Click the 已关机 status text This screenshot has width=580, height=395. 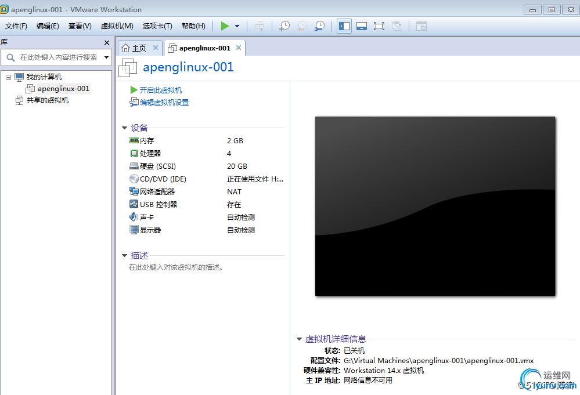pyautogui.click(x=354, y=351)
